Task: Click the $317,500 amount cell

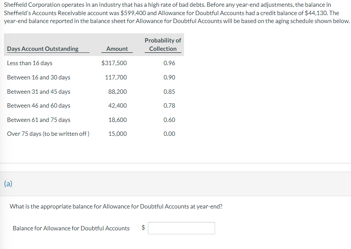Action: [x=114, y=63]
